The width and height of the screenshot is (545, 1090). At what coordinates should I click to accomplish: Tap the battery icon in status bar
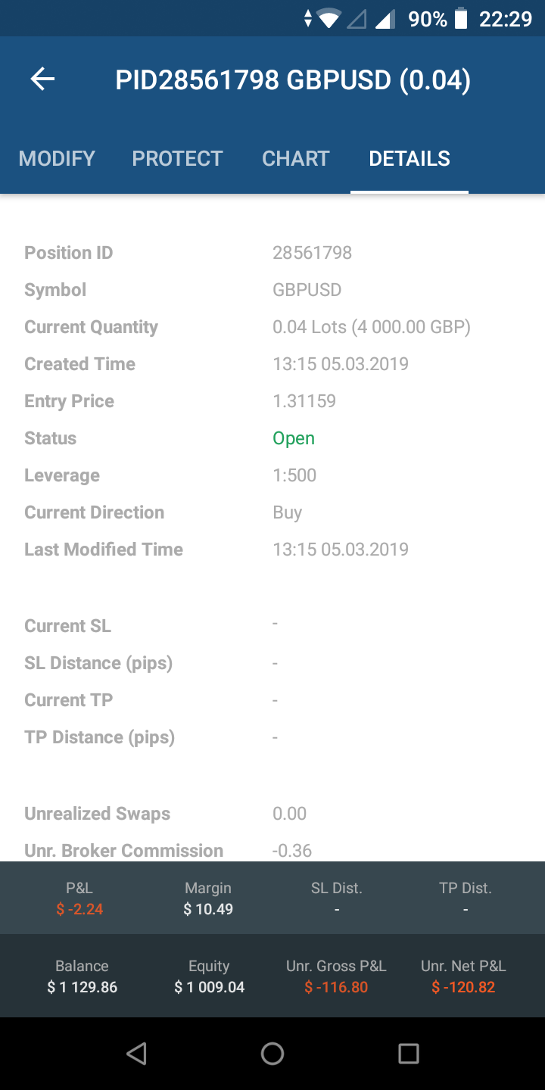461,19
